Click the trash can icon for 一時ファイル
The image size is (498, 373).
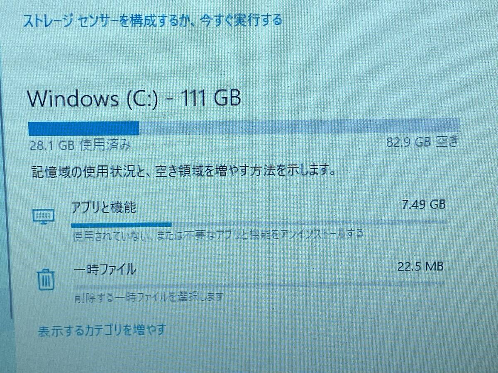click(x=46, y=279)
